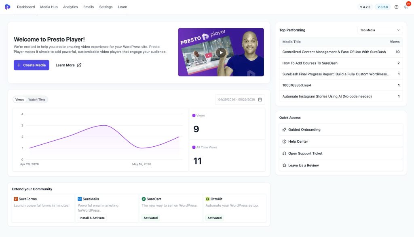414x237 pixels.
Task: Click the SureCart logo icon
Action: coord(144,199)
